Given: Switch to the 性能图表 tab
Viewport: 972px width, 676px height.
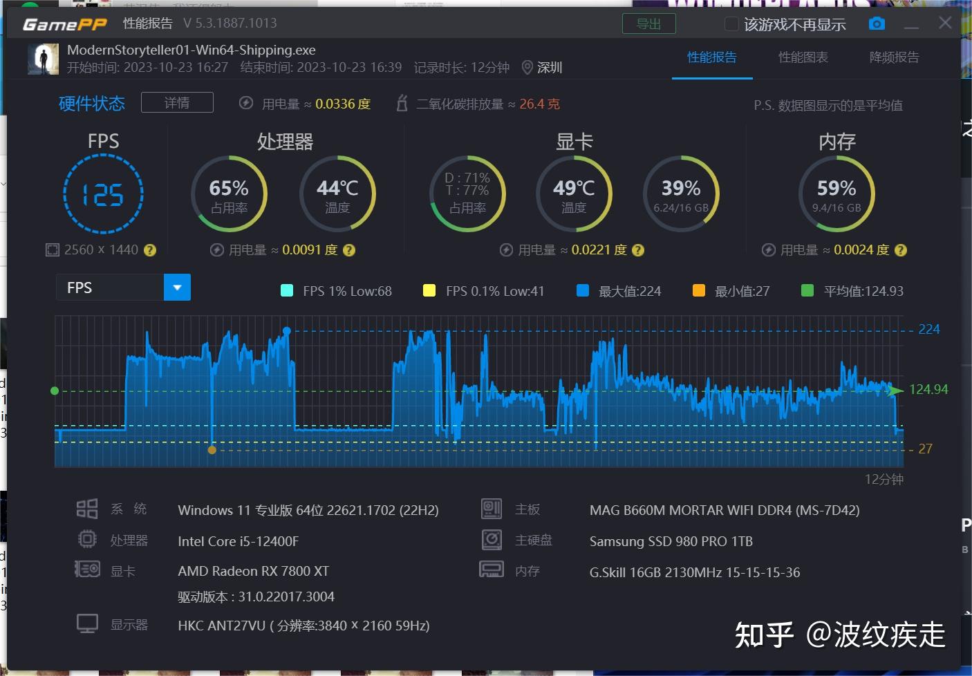Looking at the screenshot, I should pos(803,57).
